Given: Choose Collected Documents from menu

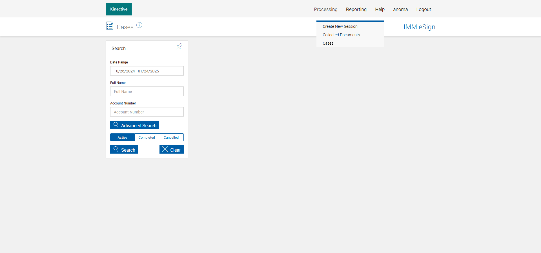Looking at the screenshot, I should point(341,35).
